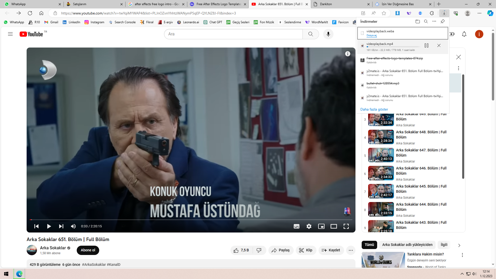Skip to previous video in playlist

pyautogui.click(x=36, y=226)
